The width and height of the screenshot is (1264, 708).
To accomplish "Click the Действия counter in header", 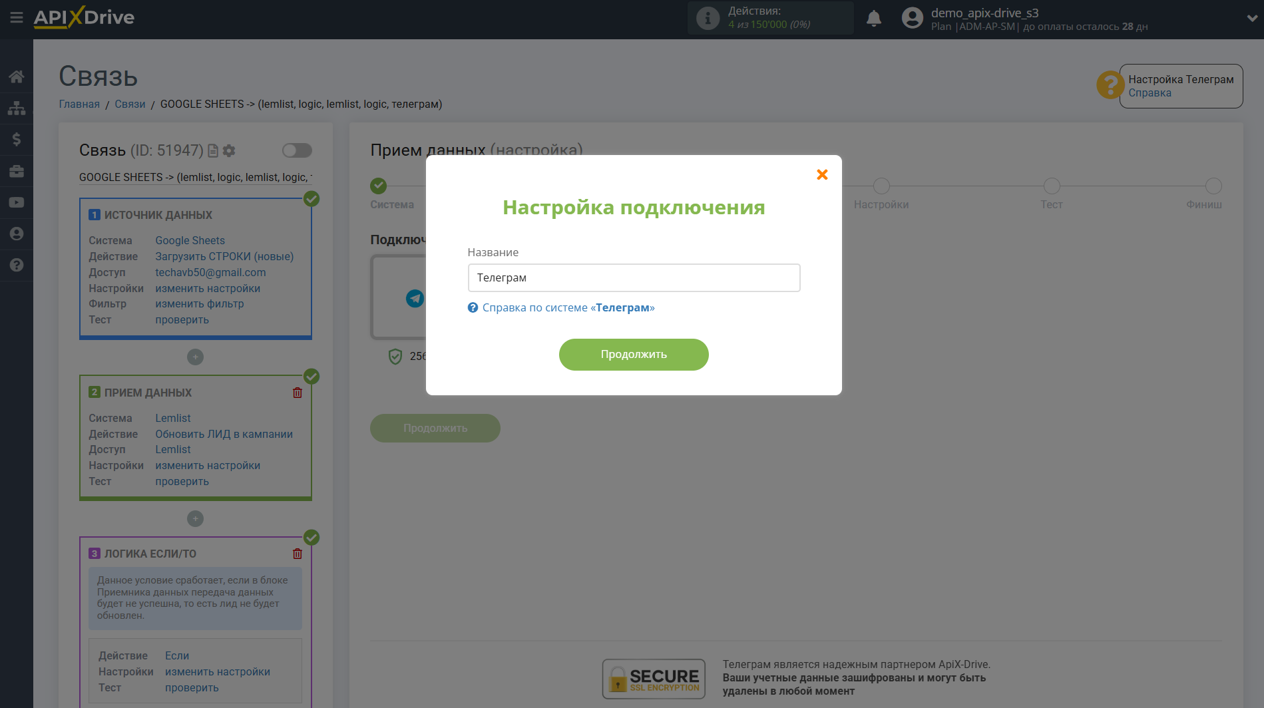I will coord(769,18).
